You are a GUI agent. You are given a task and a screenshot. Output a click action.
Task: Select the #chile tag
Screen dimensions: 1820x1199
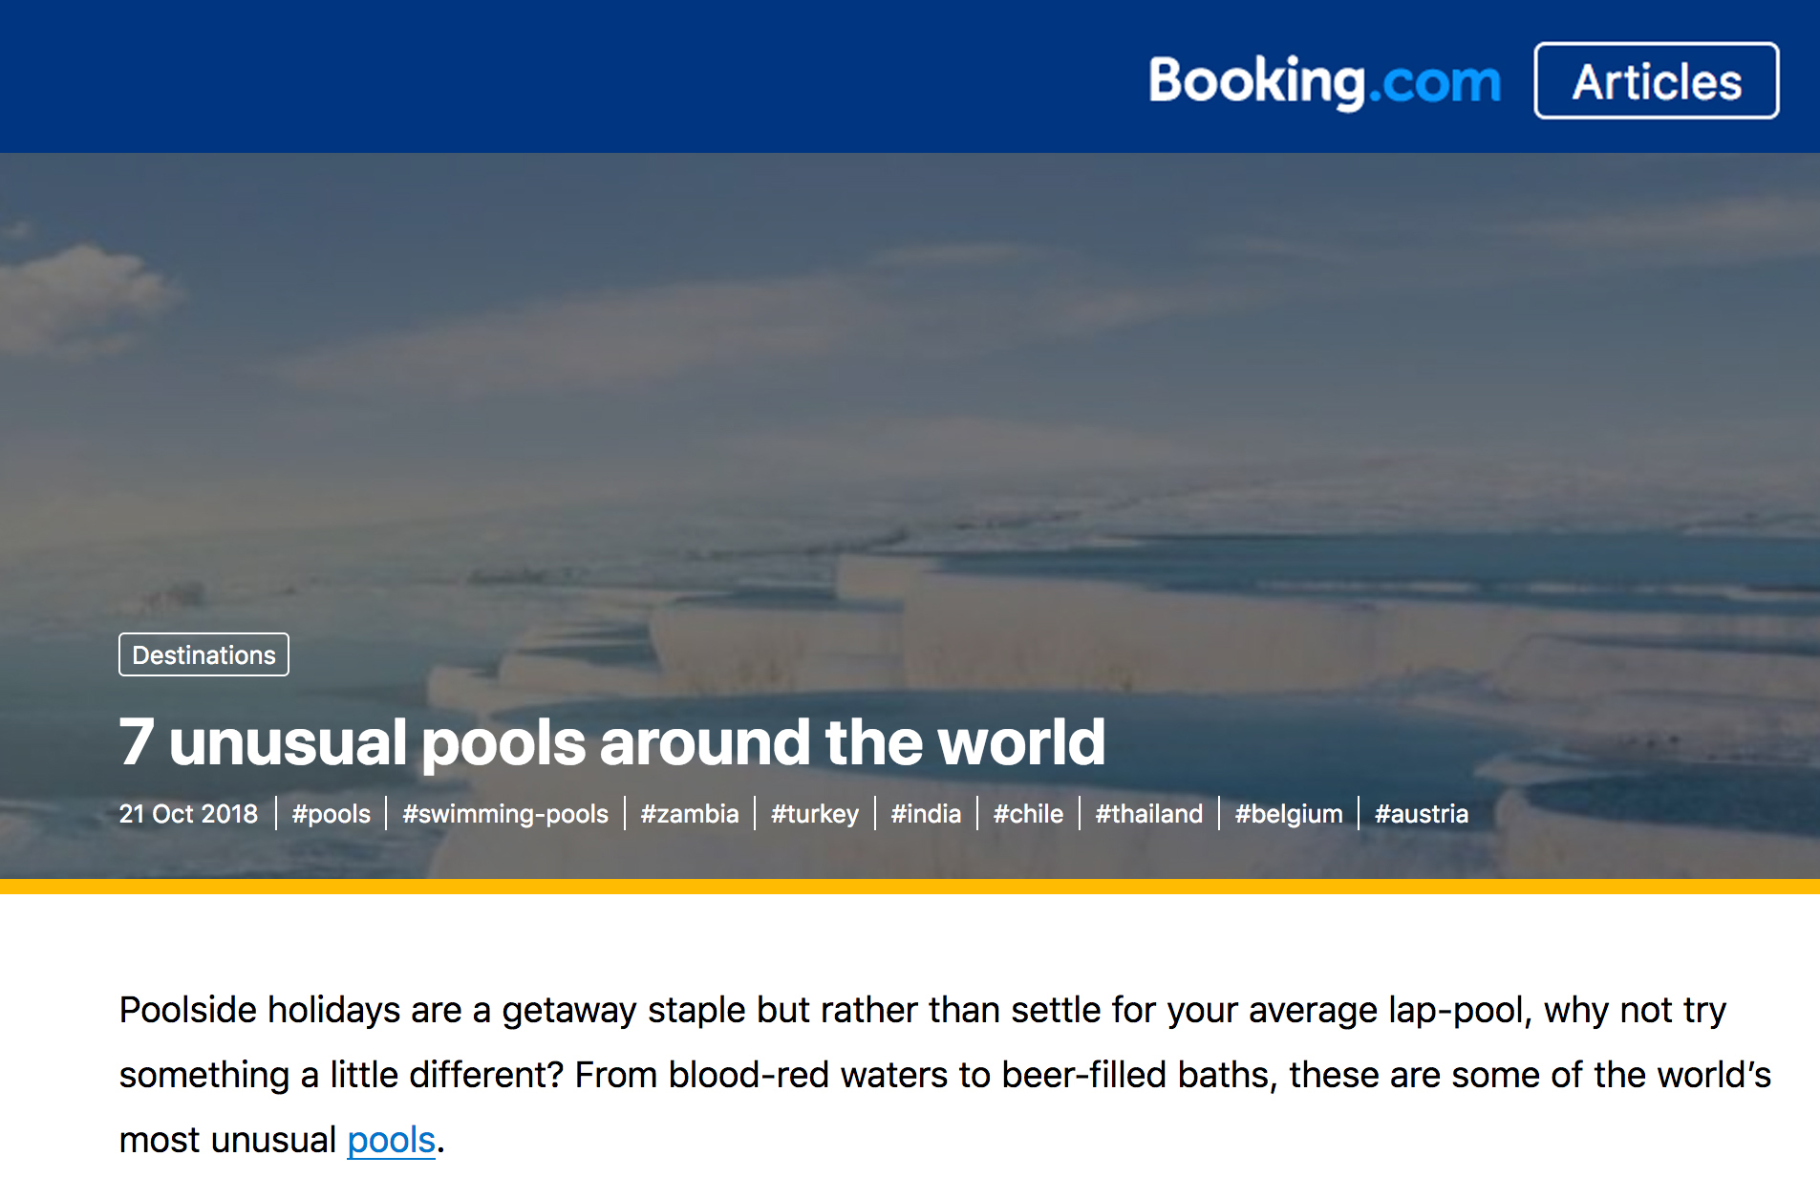[1027, 814]
